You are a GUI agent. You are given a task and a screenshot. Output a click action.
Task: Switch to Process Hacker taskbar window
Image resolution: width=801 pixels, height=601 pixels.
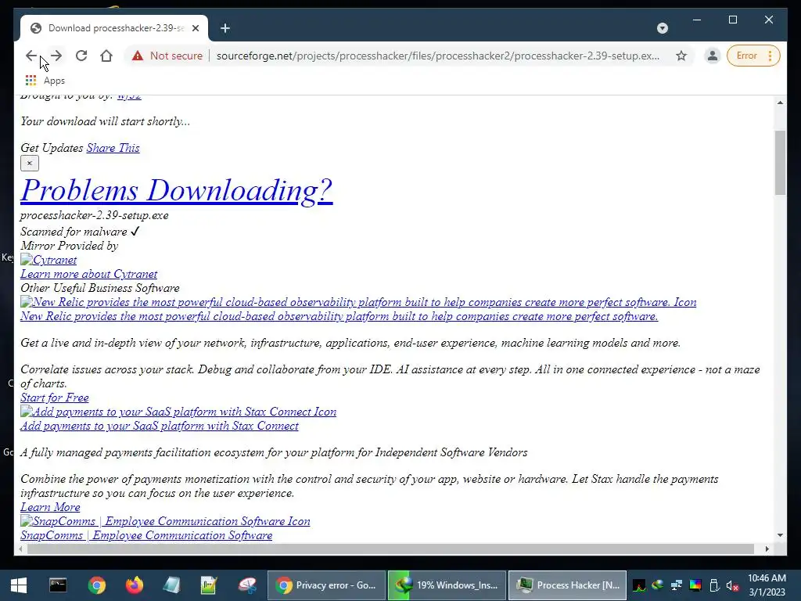[x=568, y=585]
